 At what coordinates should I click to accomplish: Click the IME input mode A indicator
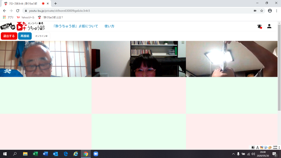coord(257,147)
